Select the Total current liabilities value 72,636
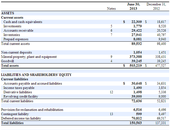This screenshot has width=170, height=130. (137, 101)
